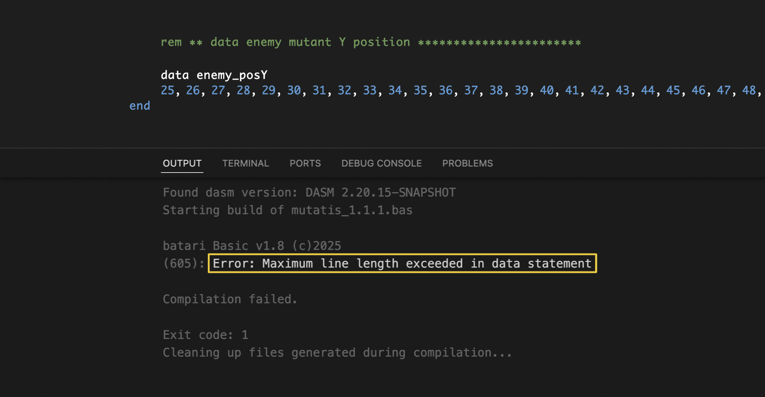Click the Cleaning up files message
The image size is (765, 397).
pyautogui.click(x=337, y=352)
